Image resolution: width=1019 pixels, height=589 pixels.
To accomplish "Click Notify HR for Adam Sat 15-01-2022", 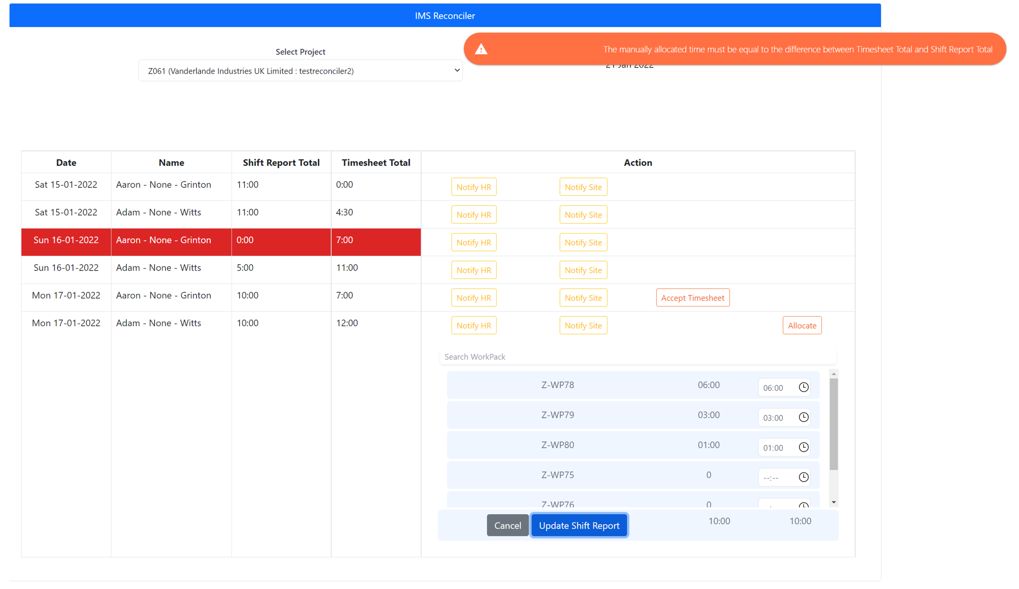I will click(x=473, y=215).
